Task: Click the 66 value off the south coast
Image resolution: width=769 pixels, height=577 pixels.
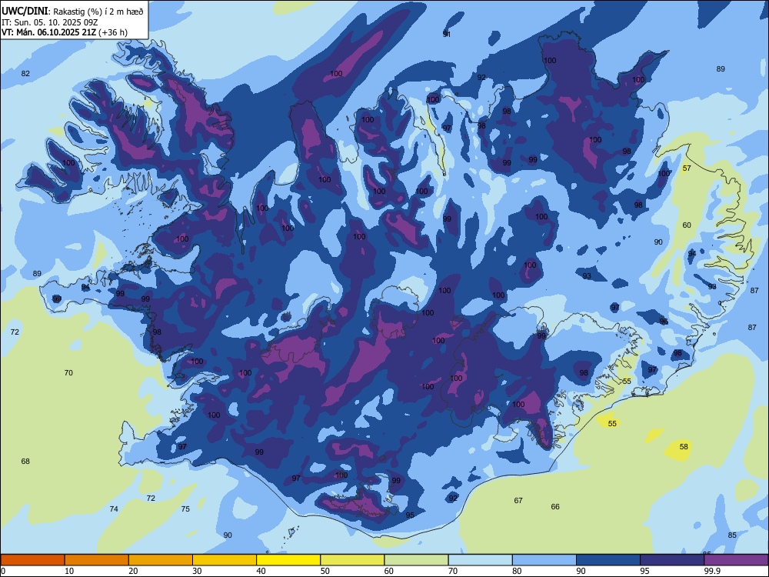Action: pyautogui.click(x=555, y=506)
